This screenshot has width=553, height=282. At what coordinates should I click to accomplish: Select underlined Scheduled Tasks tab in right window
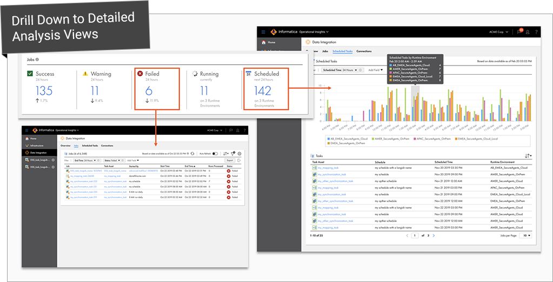coord(343,51)
